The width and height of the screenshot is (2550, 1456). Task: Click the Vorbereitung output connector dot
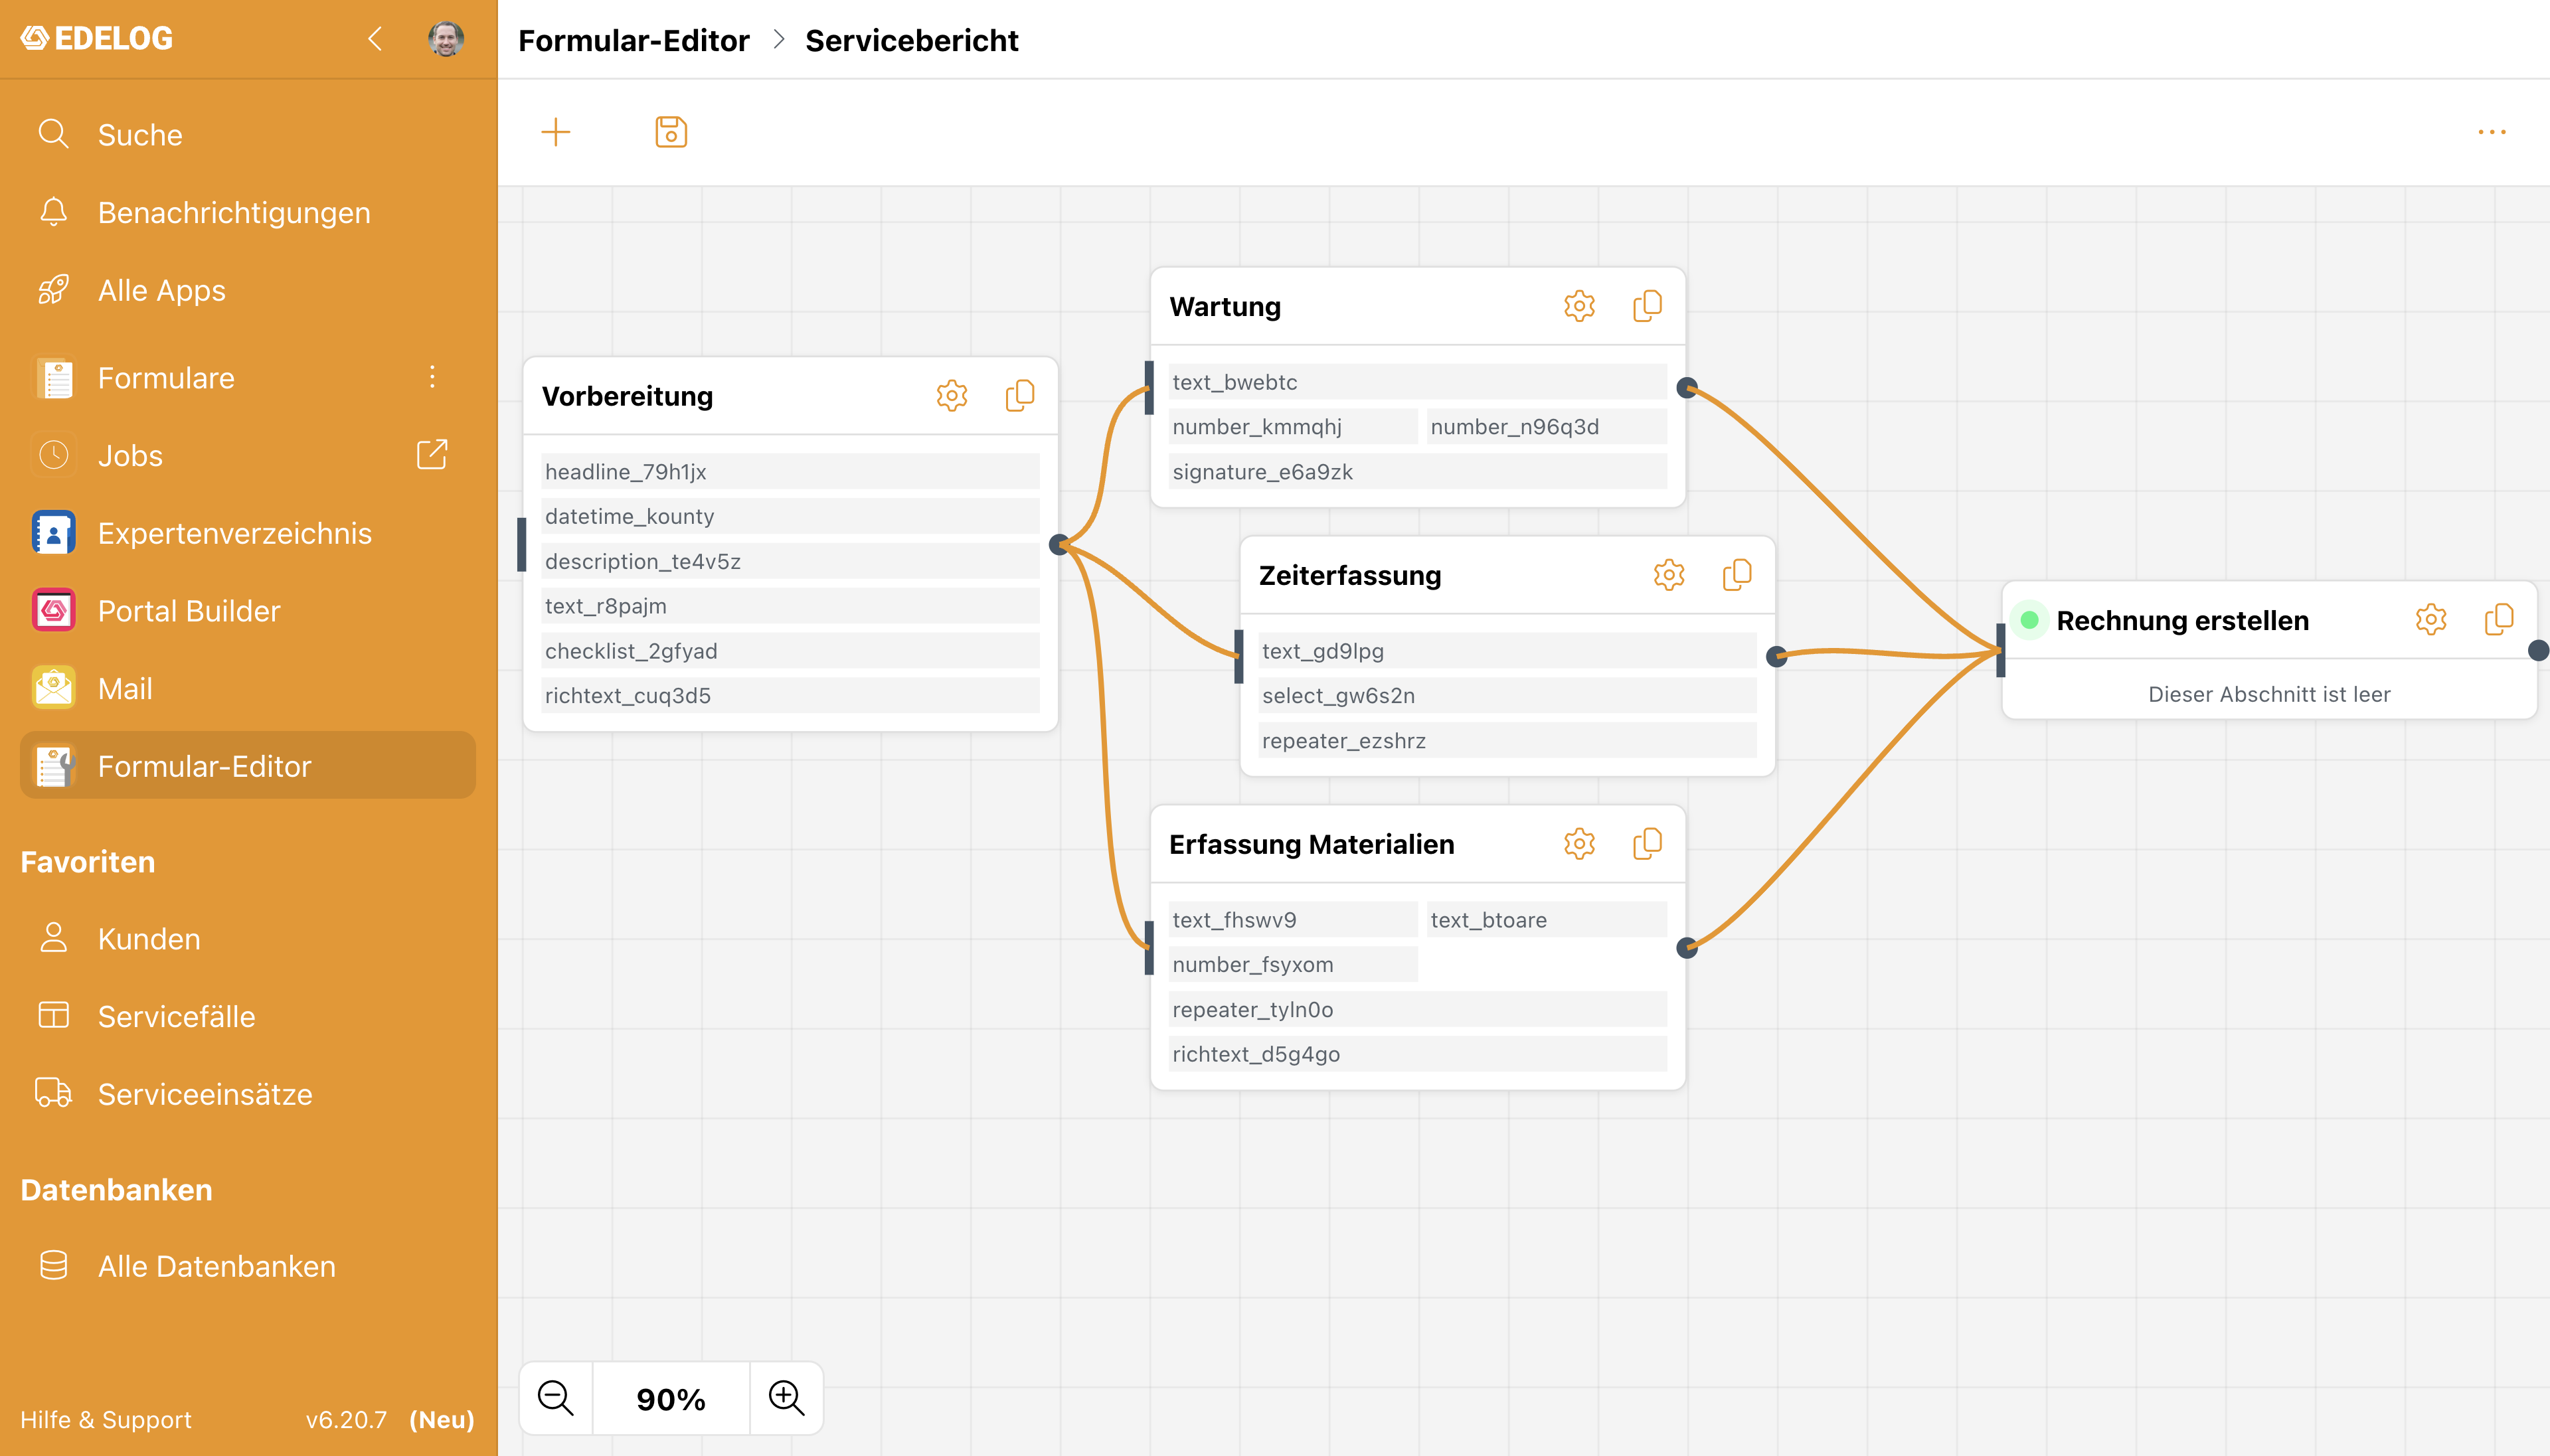click(1059, 544)
